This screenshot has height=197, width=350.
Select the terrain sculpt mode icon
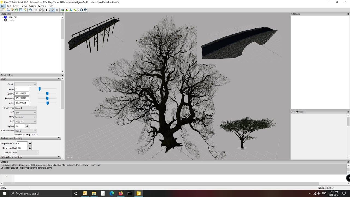tap(62, 10)
